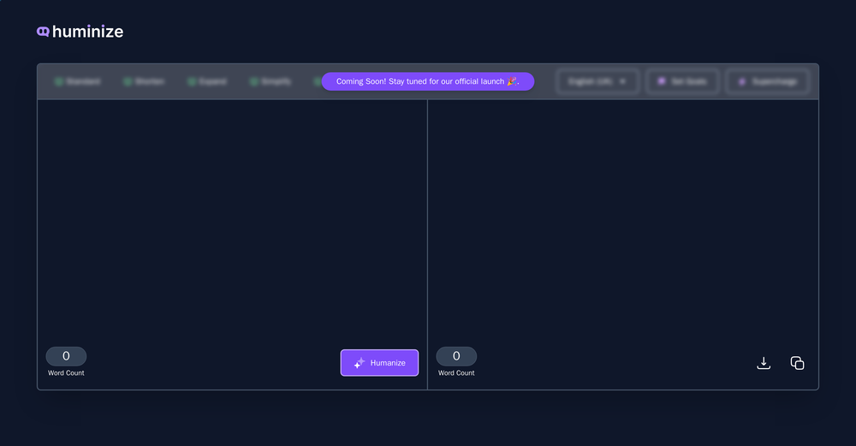The height and width of the screenshot is (446, 856).
Task: Download the humanized output
Action: [x=764, y=363]
